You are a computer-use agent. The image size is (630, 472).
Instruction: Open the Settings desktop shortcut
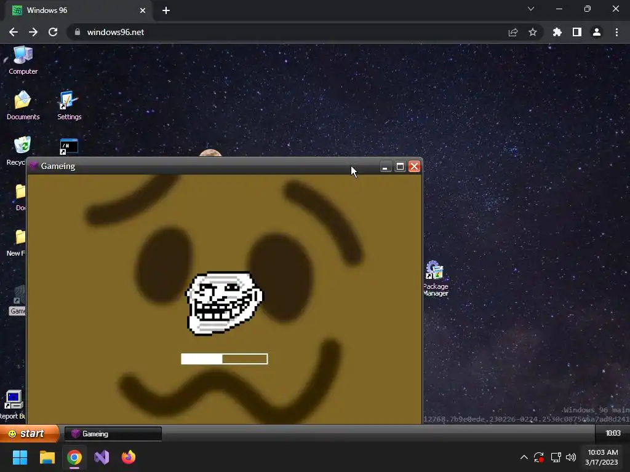69,106
